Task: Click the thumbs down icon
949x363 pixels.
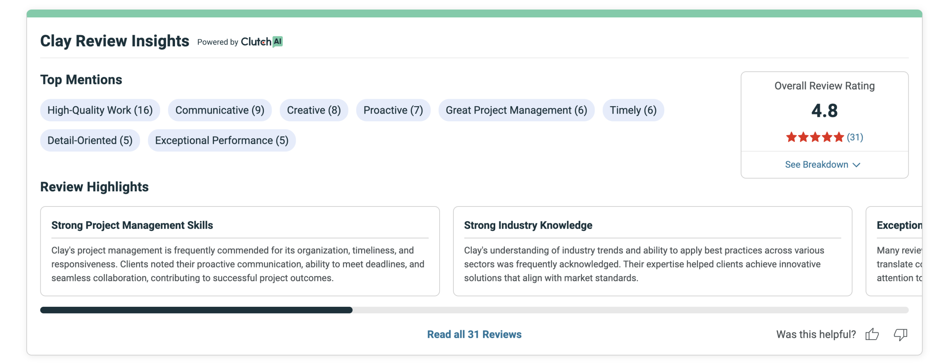Action: click(x=900, y=334)
